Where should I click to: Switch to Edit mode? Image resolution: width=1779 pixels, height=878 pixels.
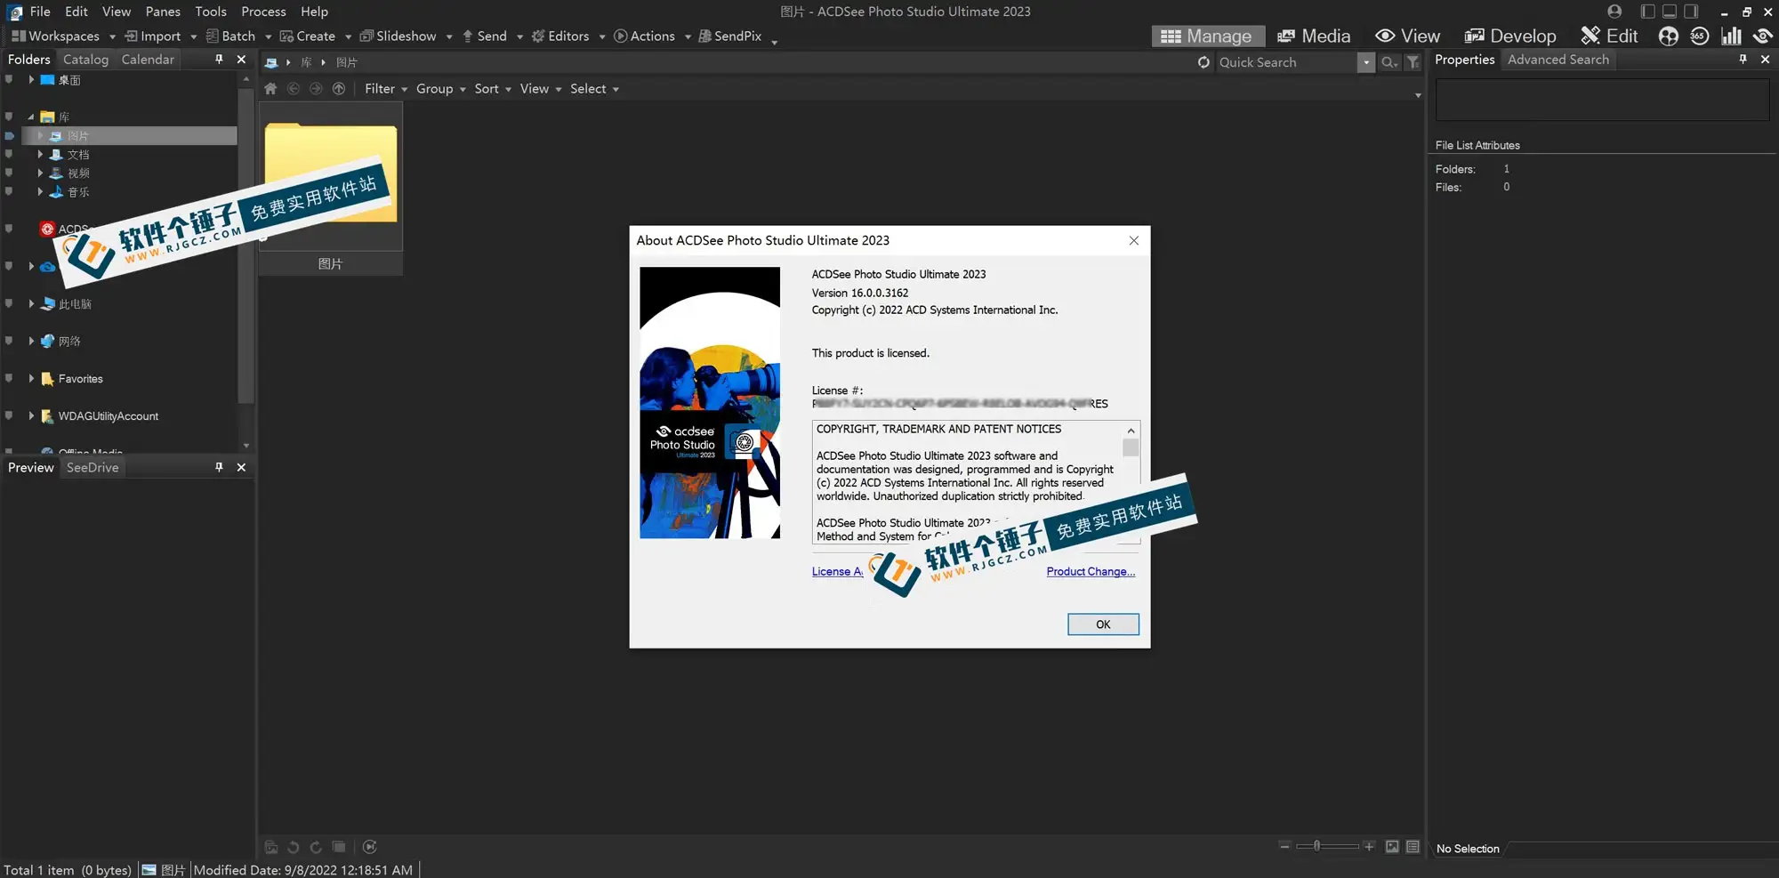1608,36
